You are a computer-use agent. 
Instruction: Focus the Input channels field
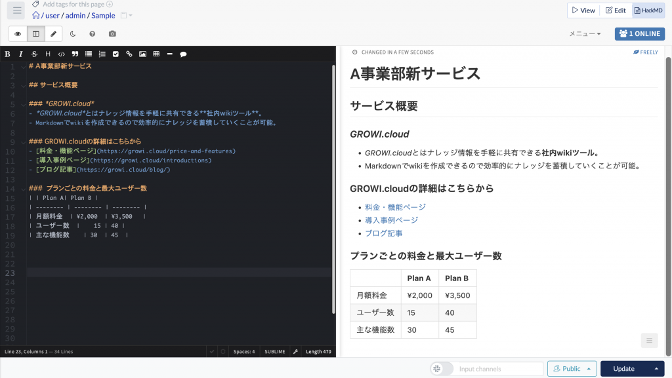(498, 369)
